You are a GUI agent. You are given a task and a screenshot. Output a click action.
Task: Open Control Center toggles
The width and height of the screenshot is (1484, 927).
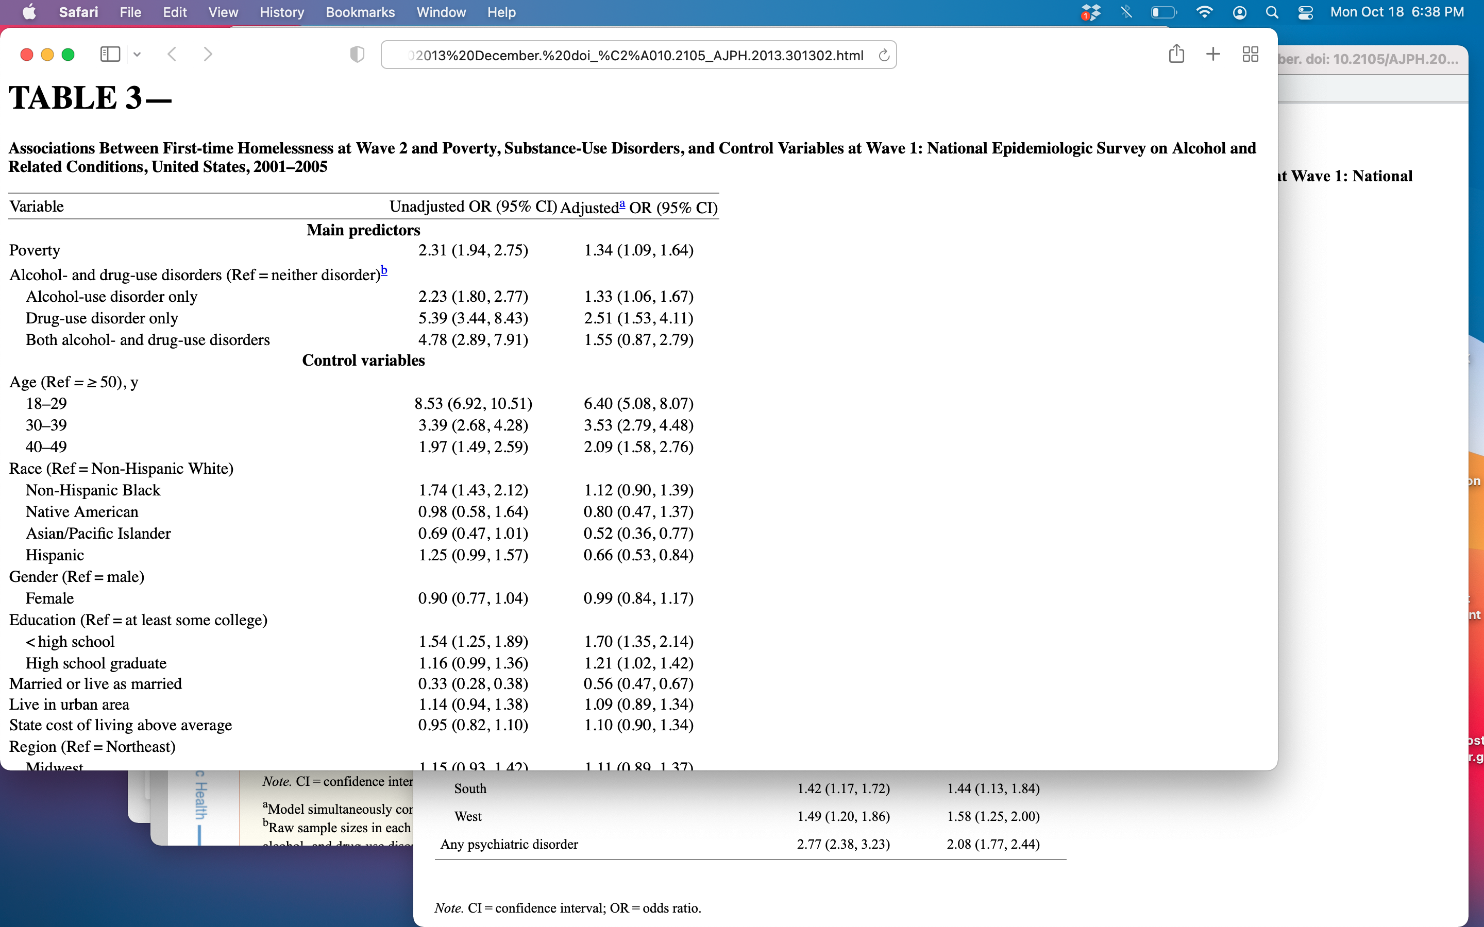coord(1305,12)
